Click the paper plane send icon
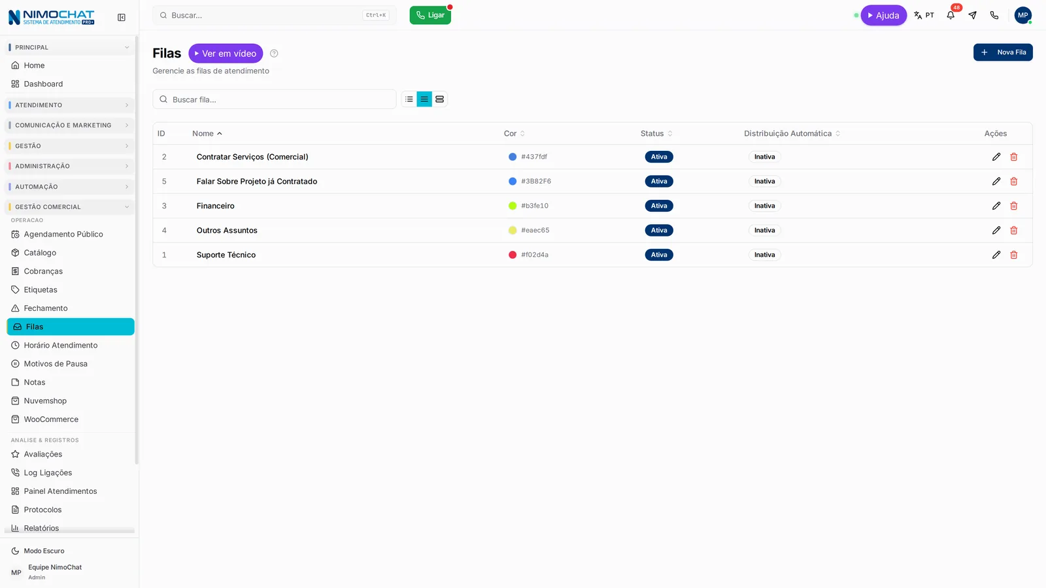Screen dimensions: 1046x588 (x=973, y=15)
